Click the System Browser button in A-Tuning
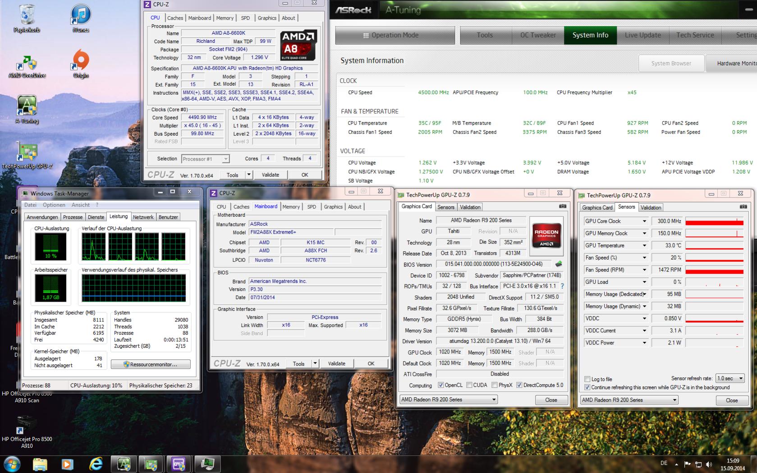757x473 pixels. point(671,63)
